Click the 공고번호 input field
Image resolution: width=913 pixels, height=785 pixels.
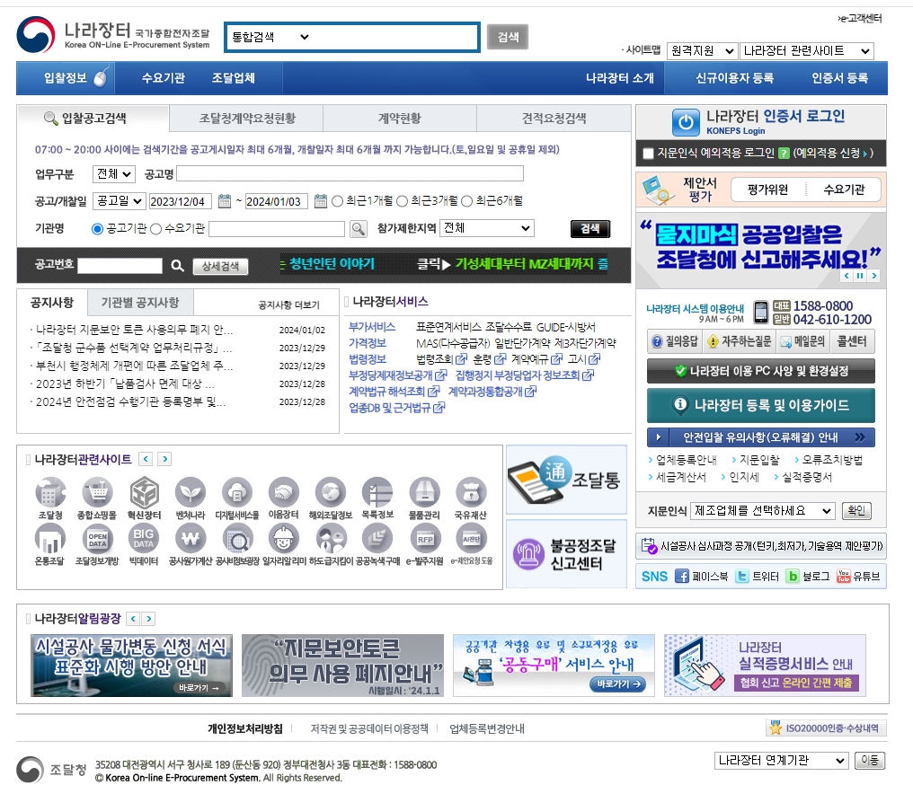(120, 266)
